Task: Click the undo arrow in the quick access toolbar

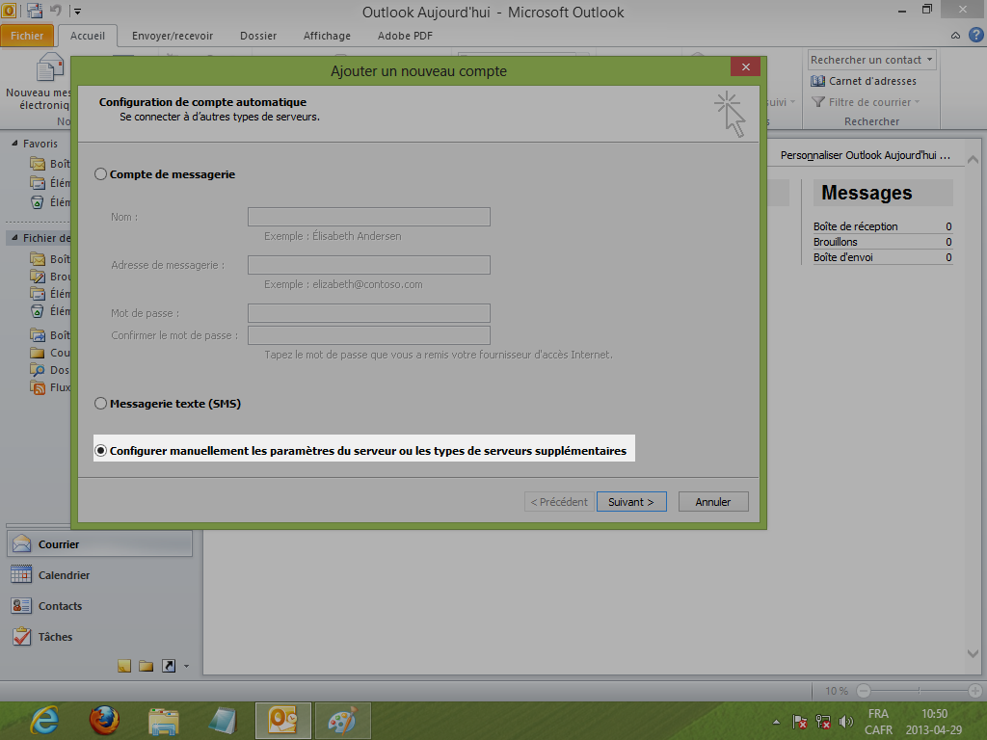Action: click(x=55, y=10)
